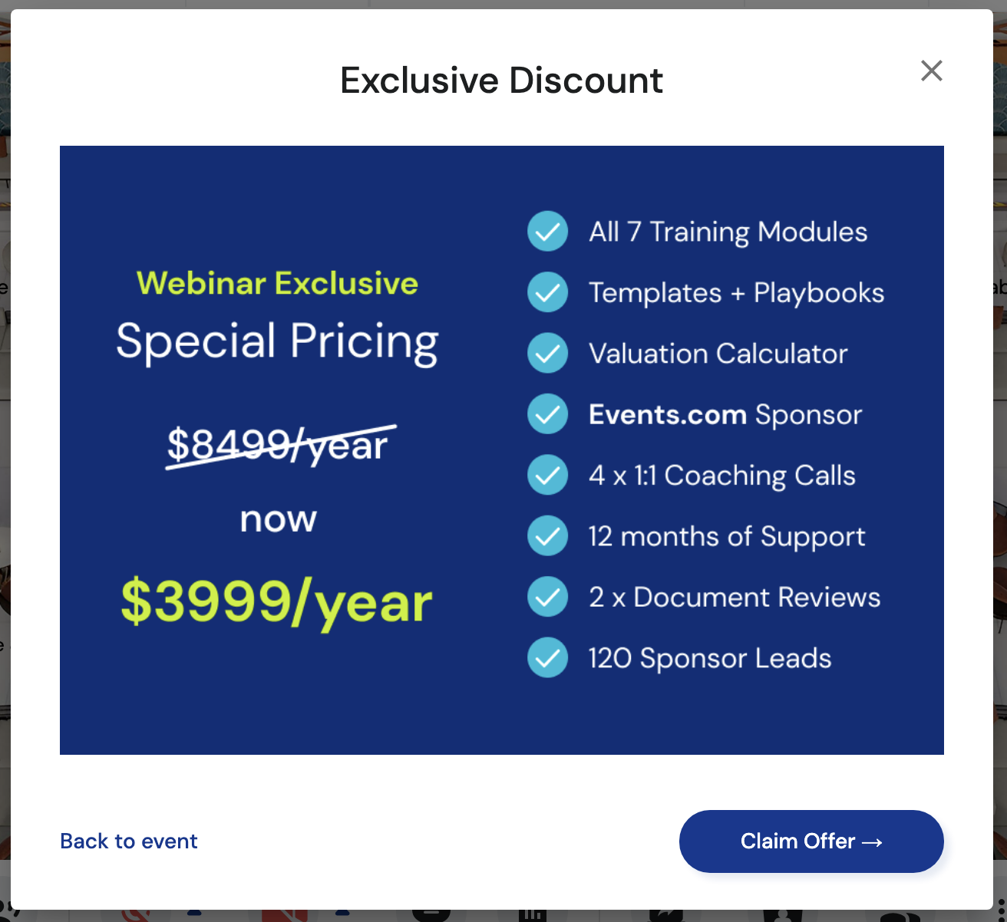The height and width of the screenshot is (922, 1007).
Task: Click the $3999/year discounted price
Action: coord(276,603)
